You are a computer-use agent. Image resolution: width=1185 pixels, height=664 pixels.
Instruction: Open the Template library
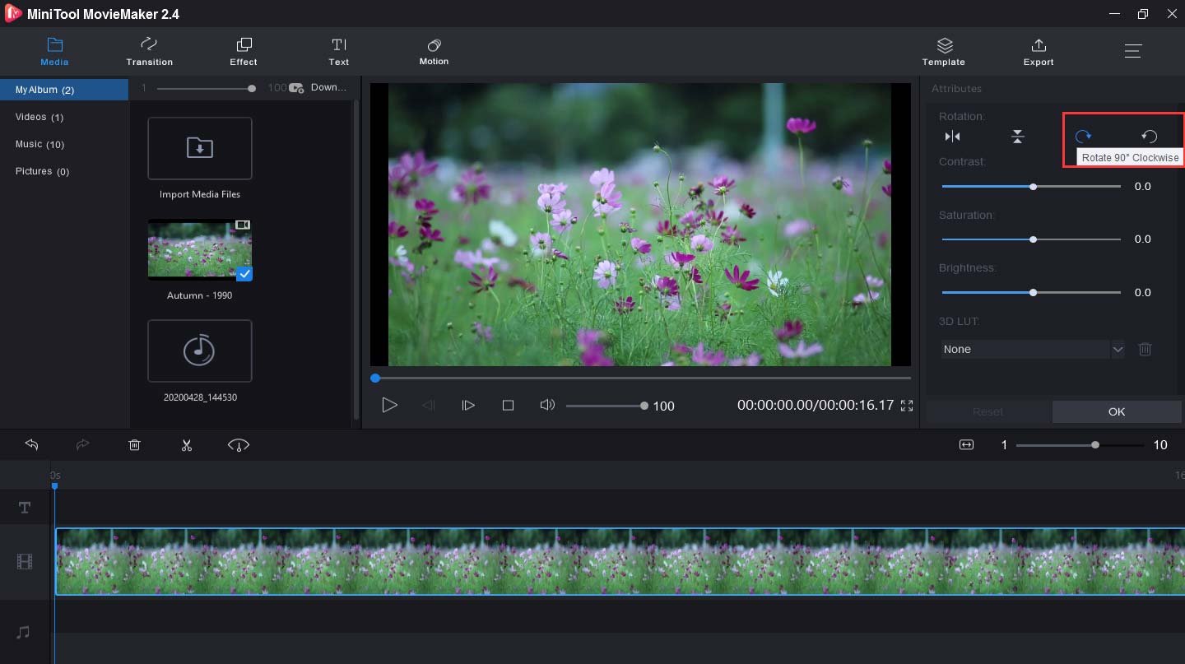[944, 51]
